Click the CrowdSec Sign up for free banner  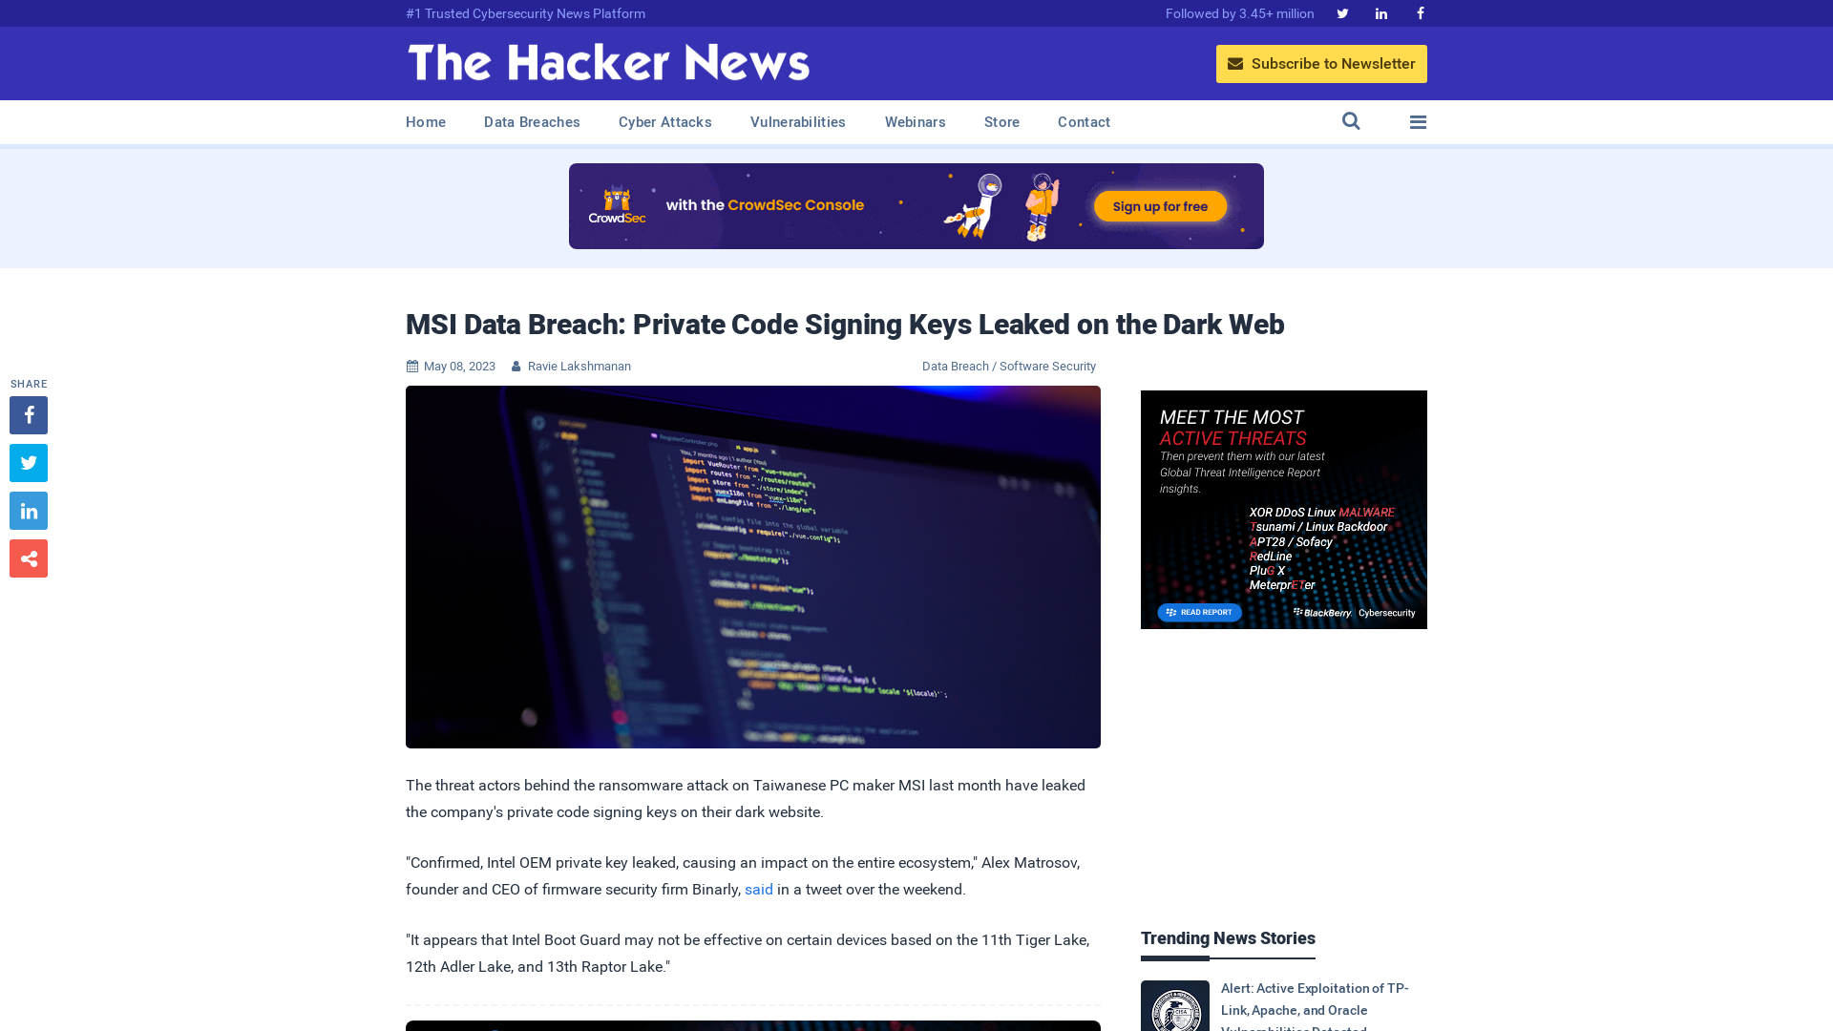[x=1161, y=205]
